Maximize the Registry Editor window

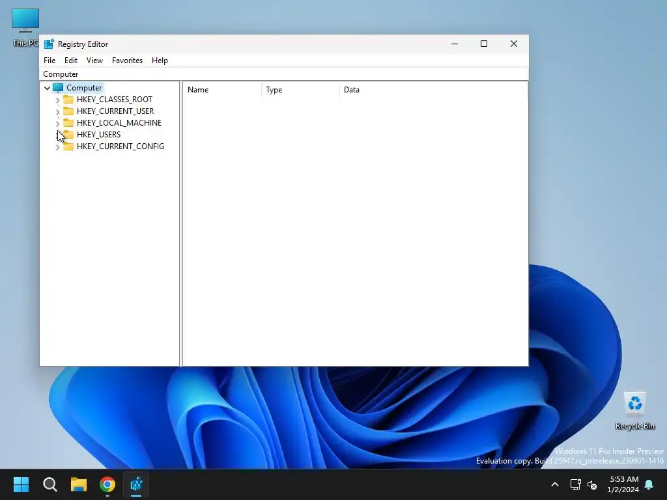tap(484, 44)
